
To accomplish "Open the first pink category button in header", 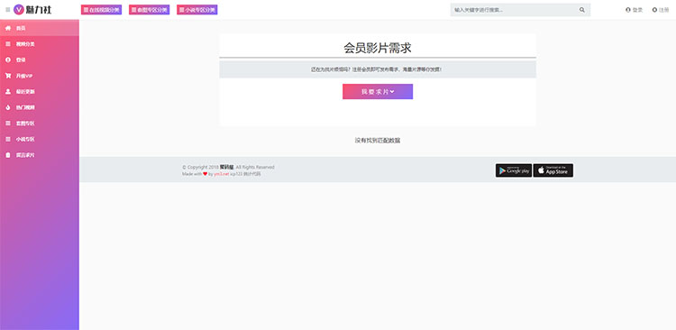I will [101, 10].
